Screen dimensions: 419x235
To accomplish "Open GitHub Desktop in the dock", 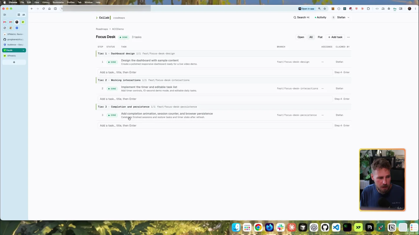I will 325,227.
